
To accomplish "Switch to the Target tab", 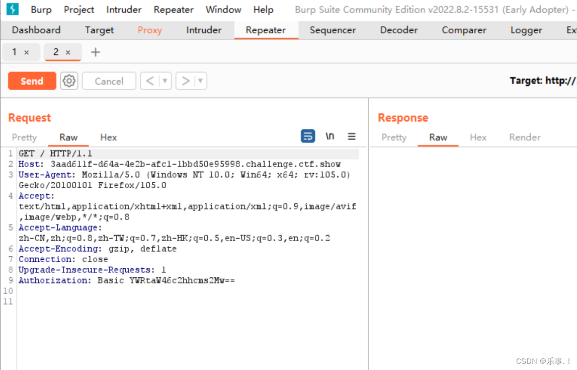I will tap(100, 30).
